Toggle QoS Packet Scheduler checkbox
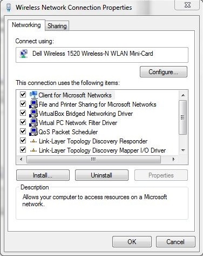 point(23,132)
